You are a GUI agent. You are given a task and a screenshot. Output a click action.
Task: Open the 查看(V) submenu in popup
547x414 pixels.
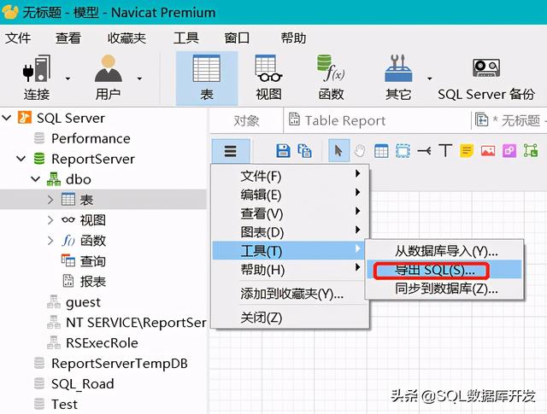click(290, 213)
